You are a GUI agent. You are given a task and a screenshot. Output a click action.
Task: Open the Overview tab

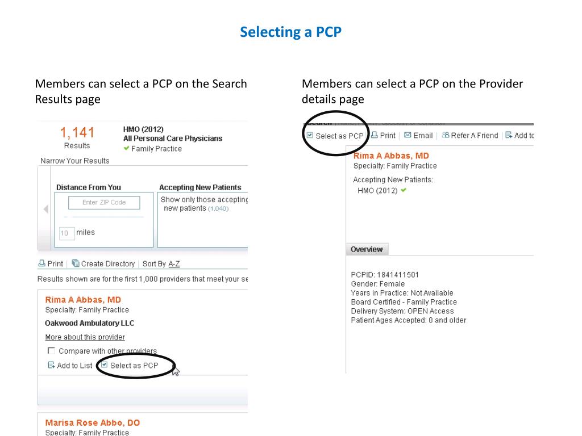coord(367,249)
